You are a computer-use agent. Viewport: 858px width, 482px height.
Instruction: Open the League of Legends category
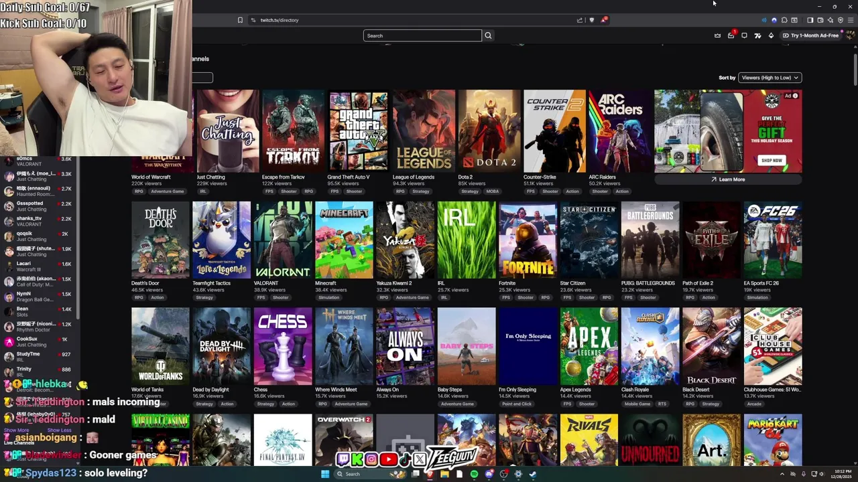[x=424, y=131]
